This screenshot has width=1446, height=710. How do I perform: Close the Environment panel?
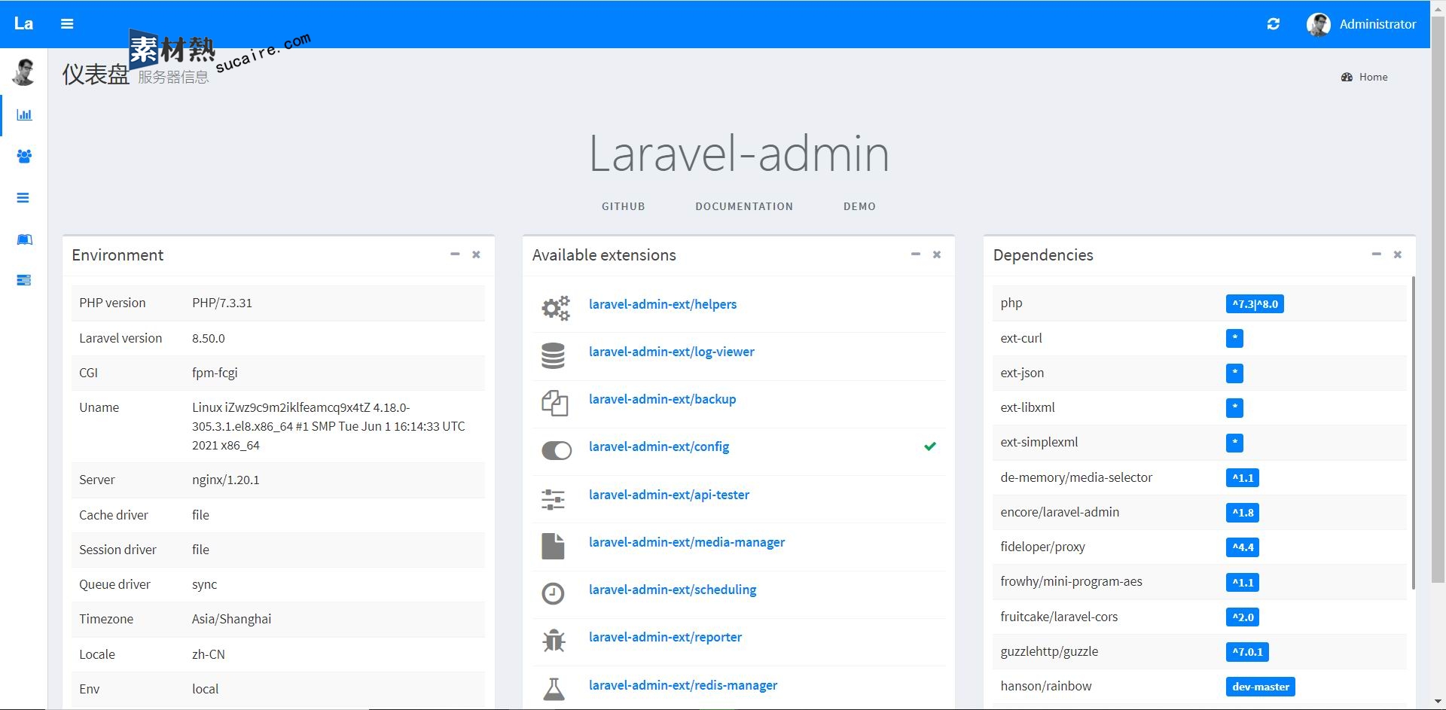[x=476, y=254]
